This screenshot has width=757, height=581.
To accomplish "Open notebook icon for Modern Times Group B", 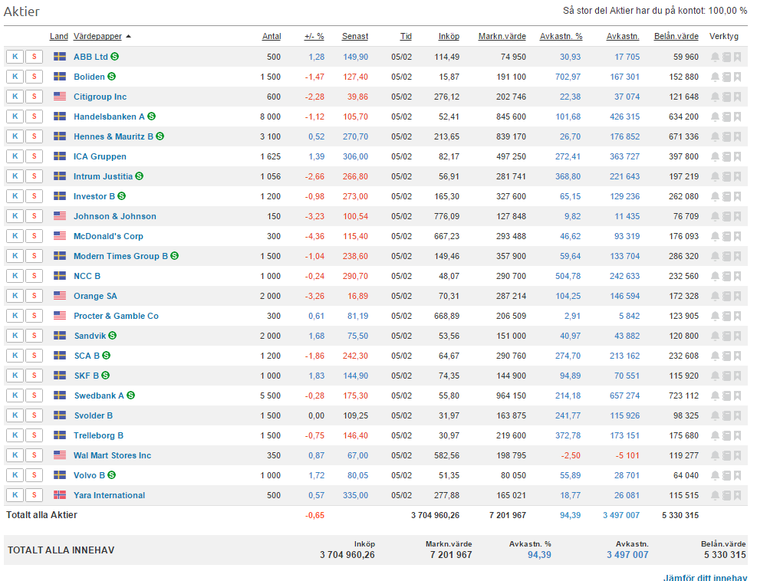I will [x=726, y=256].
